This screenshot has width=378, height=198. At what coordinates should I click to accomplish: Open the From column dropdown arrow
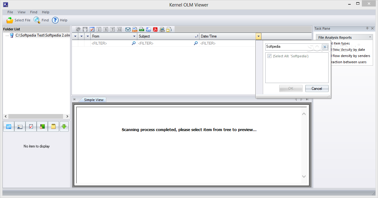pos(134,36)
